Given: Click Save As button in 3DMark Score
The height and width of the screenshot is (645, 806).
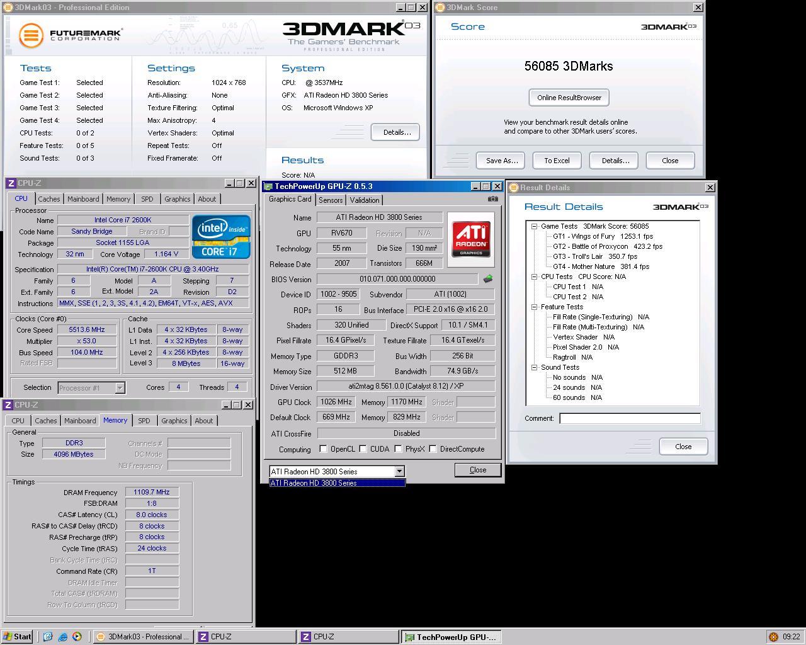Looking at the screenshot, I should (501, 161).
